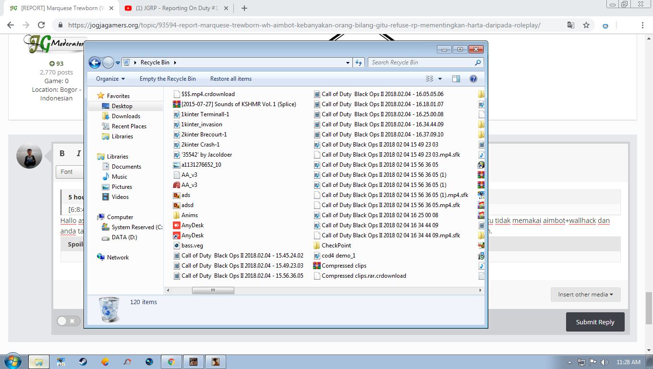
Task: Open a new Chrome tab
Action: coord(244,8)
